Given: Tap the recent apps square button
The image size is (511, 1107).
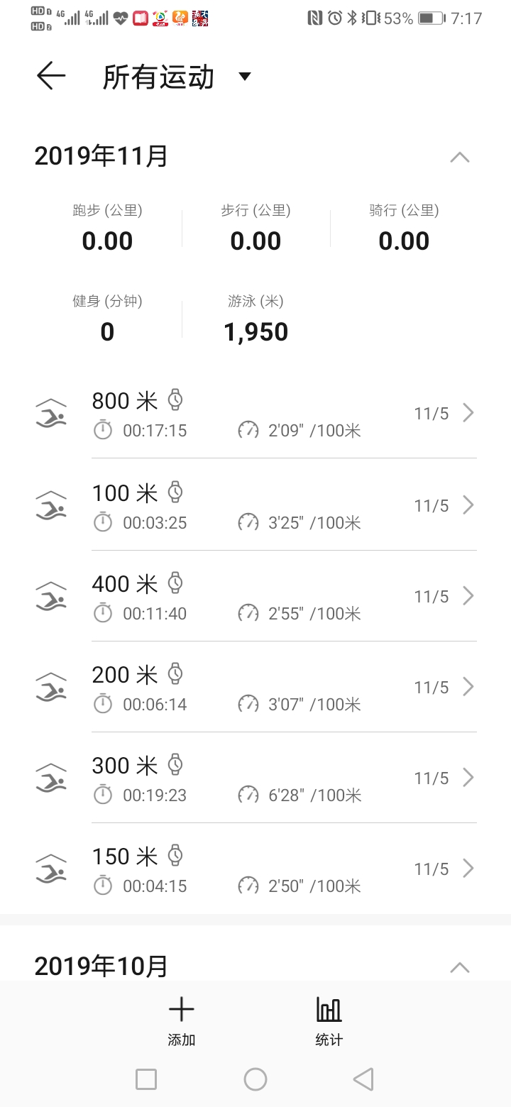Looking at the screenshot, I should tap(146, 1079).
